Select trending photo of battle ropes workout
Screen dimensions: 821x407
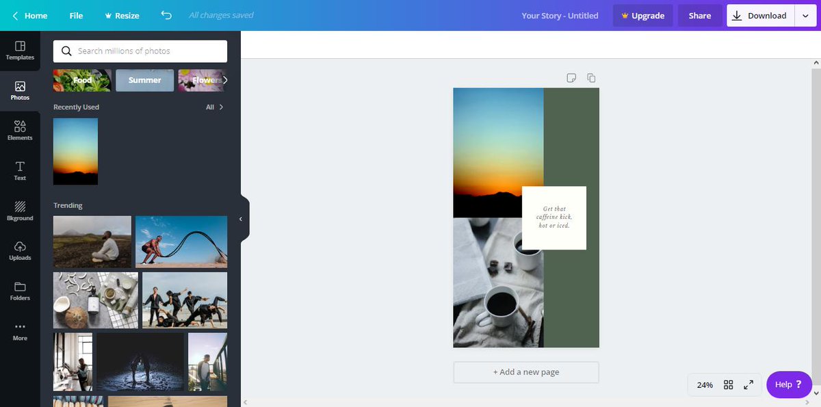(x=181, y=241)
